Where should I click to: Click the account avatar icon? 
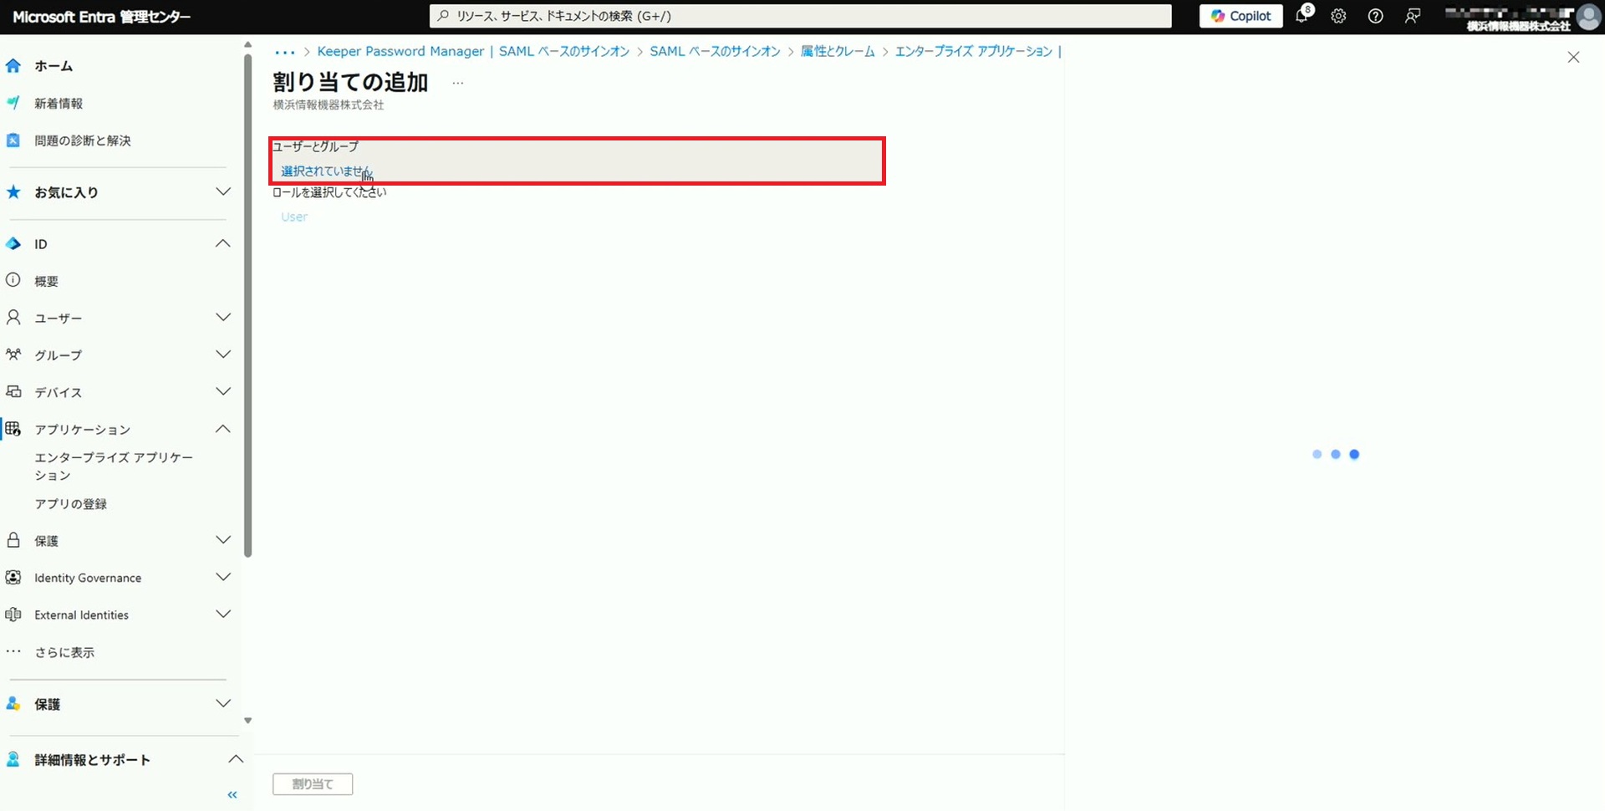(1587, 17)
